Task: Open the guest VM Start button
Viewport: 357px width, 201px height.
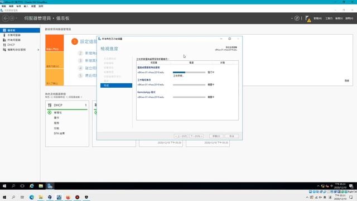Action: pyautogui.click(x=4, y=186)
